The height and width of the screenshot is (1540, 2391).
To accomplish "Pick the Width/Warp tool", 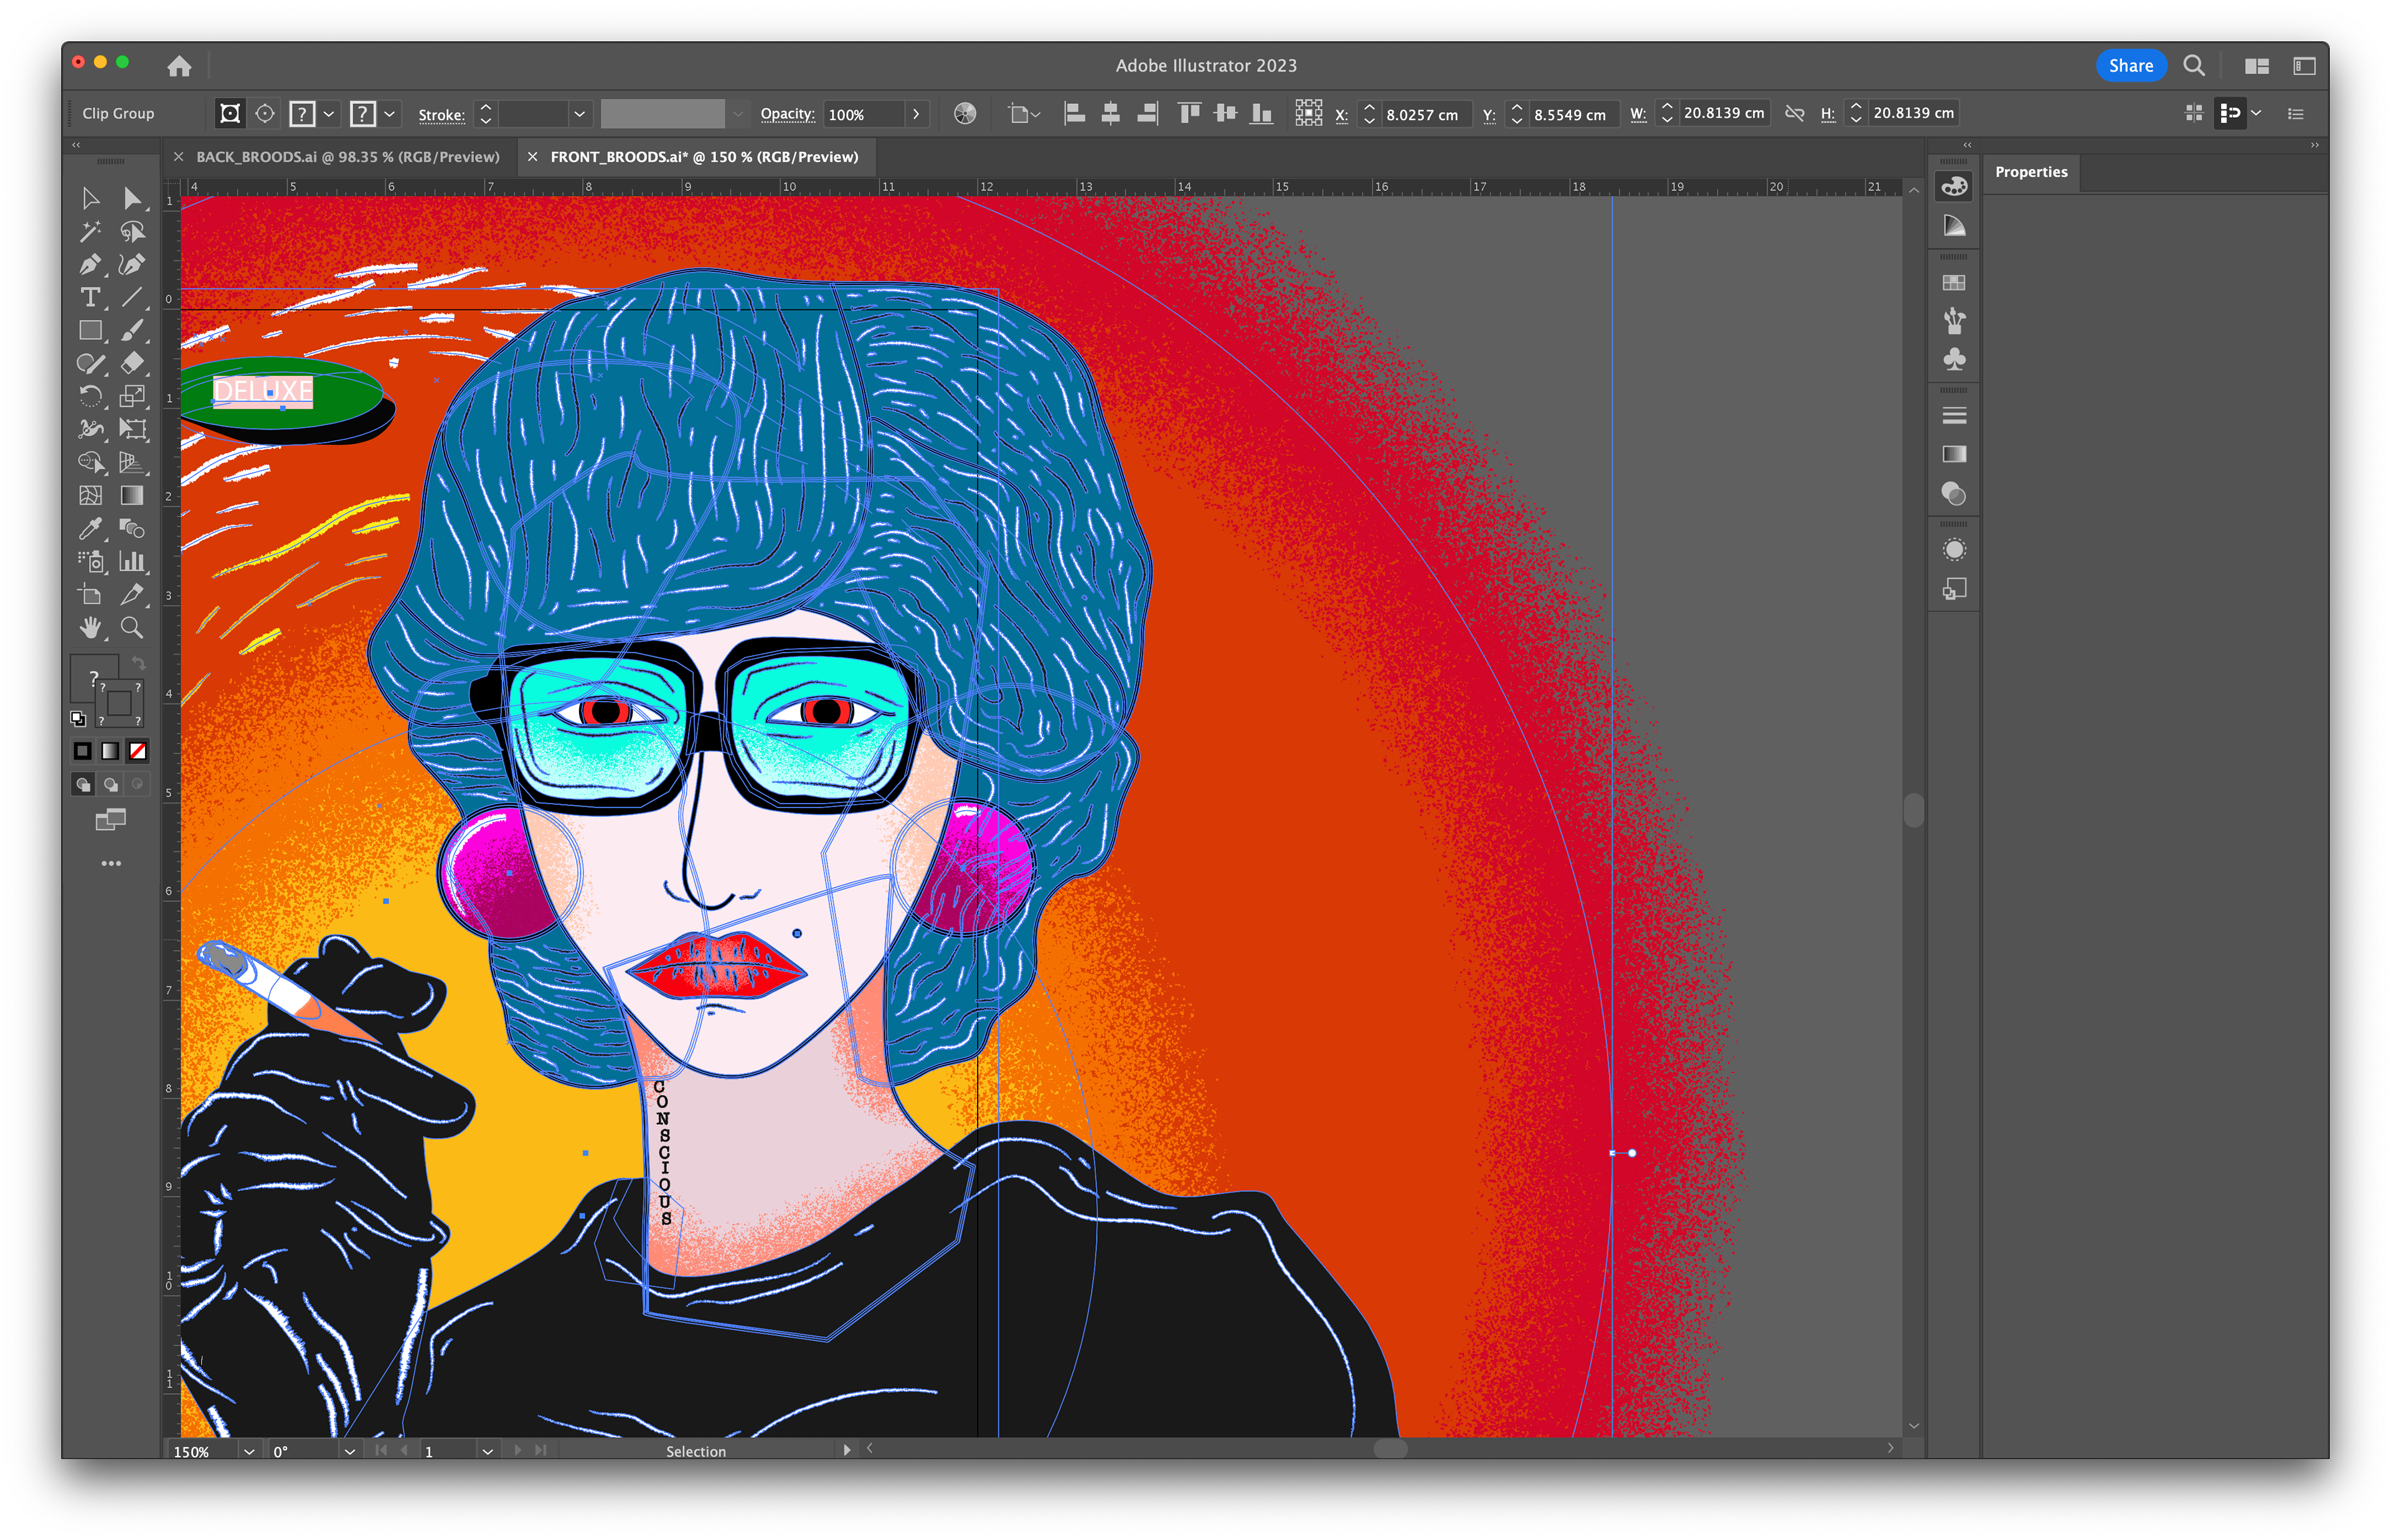I will [x=90, y=429].
